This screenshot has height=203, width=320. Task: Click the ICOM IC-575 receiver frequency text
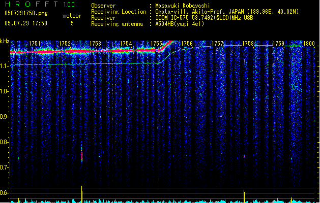tap(205, 18)
